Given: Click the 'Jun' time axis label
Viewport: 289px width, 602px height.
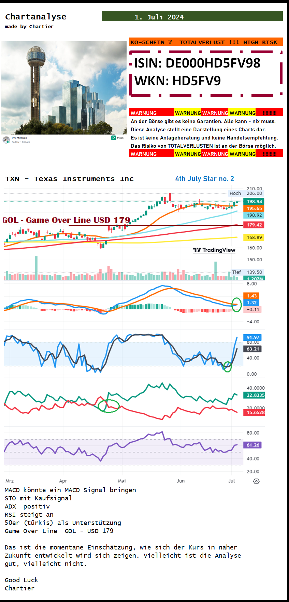Looking at the screenshot, I should coord(180,481).
